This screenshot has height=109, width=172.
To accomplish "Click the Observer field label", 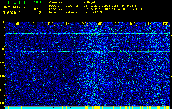I will pyautogui.click(x=56, y=2).
